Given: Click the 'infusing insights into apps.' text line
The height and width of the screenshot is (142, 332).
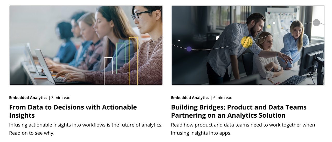Looking at the screenshot, I should tap(201, 133).
